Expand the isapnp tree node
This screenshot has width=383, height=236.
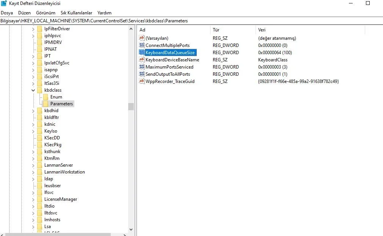[33, 70]
